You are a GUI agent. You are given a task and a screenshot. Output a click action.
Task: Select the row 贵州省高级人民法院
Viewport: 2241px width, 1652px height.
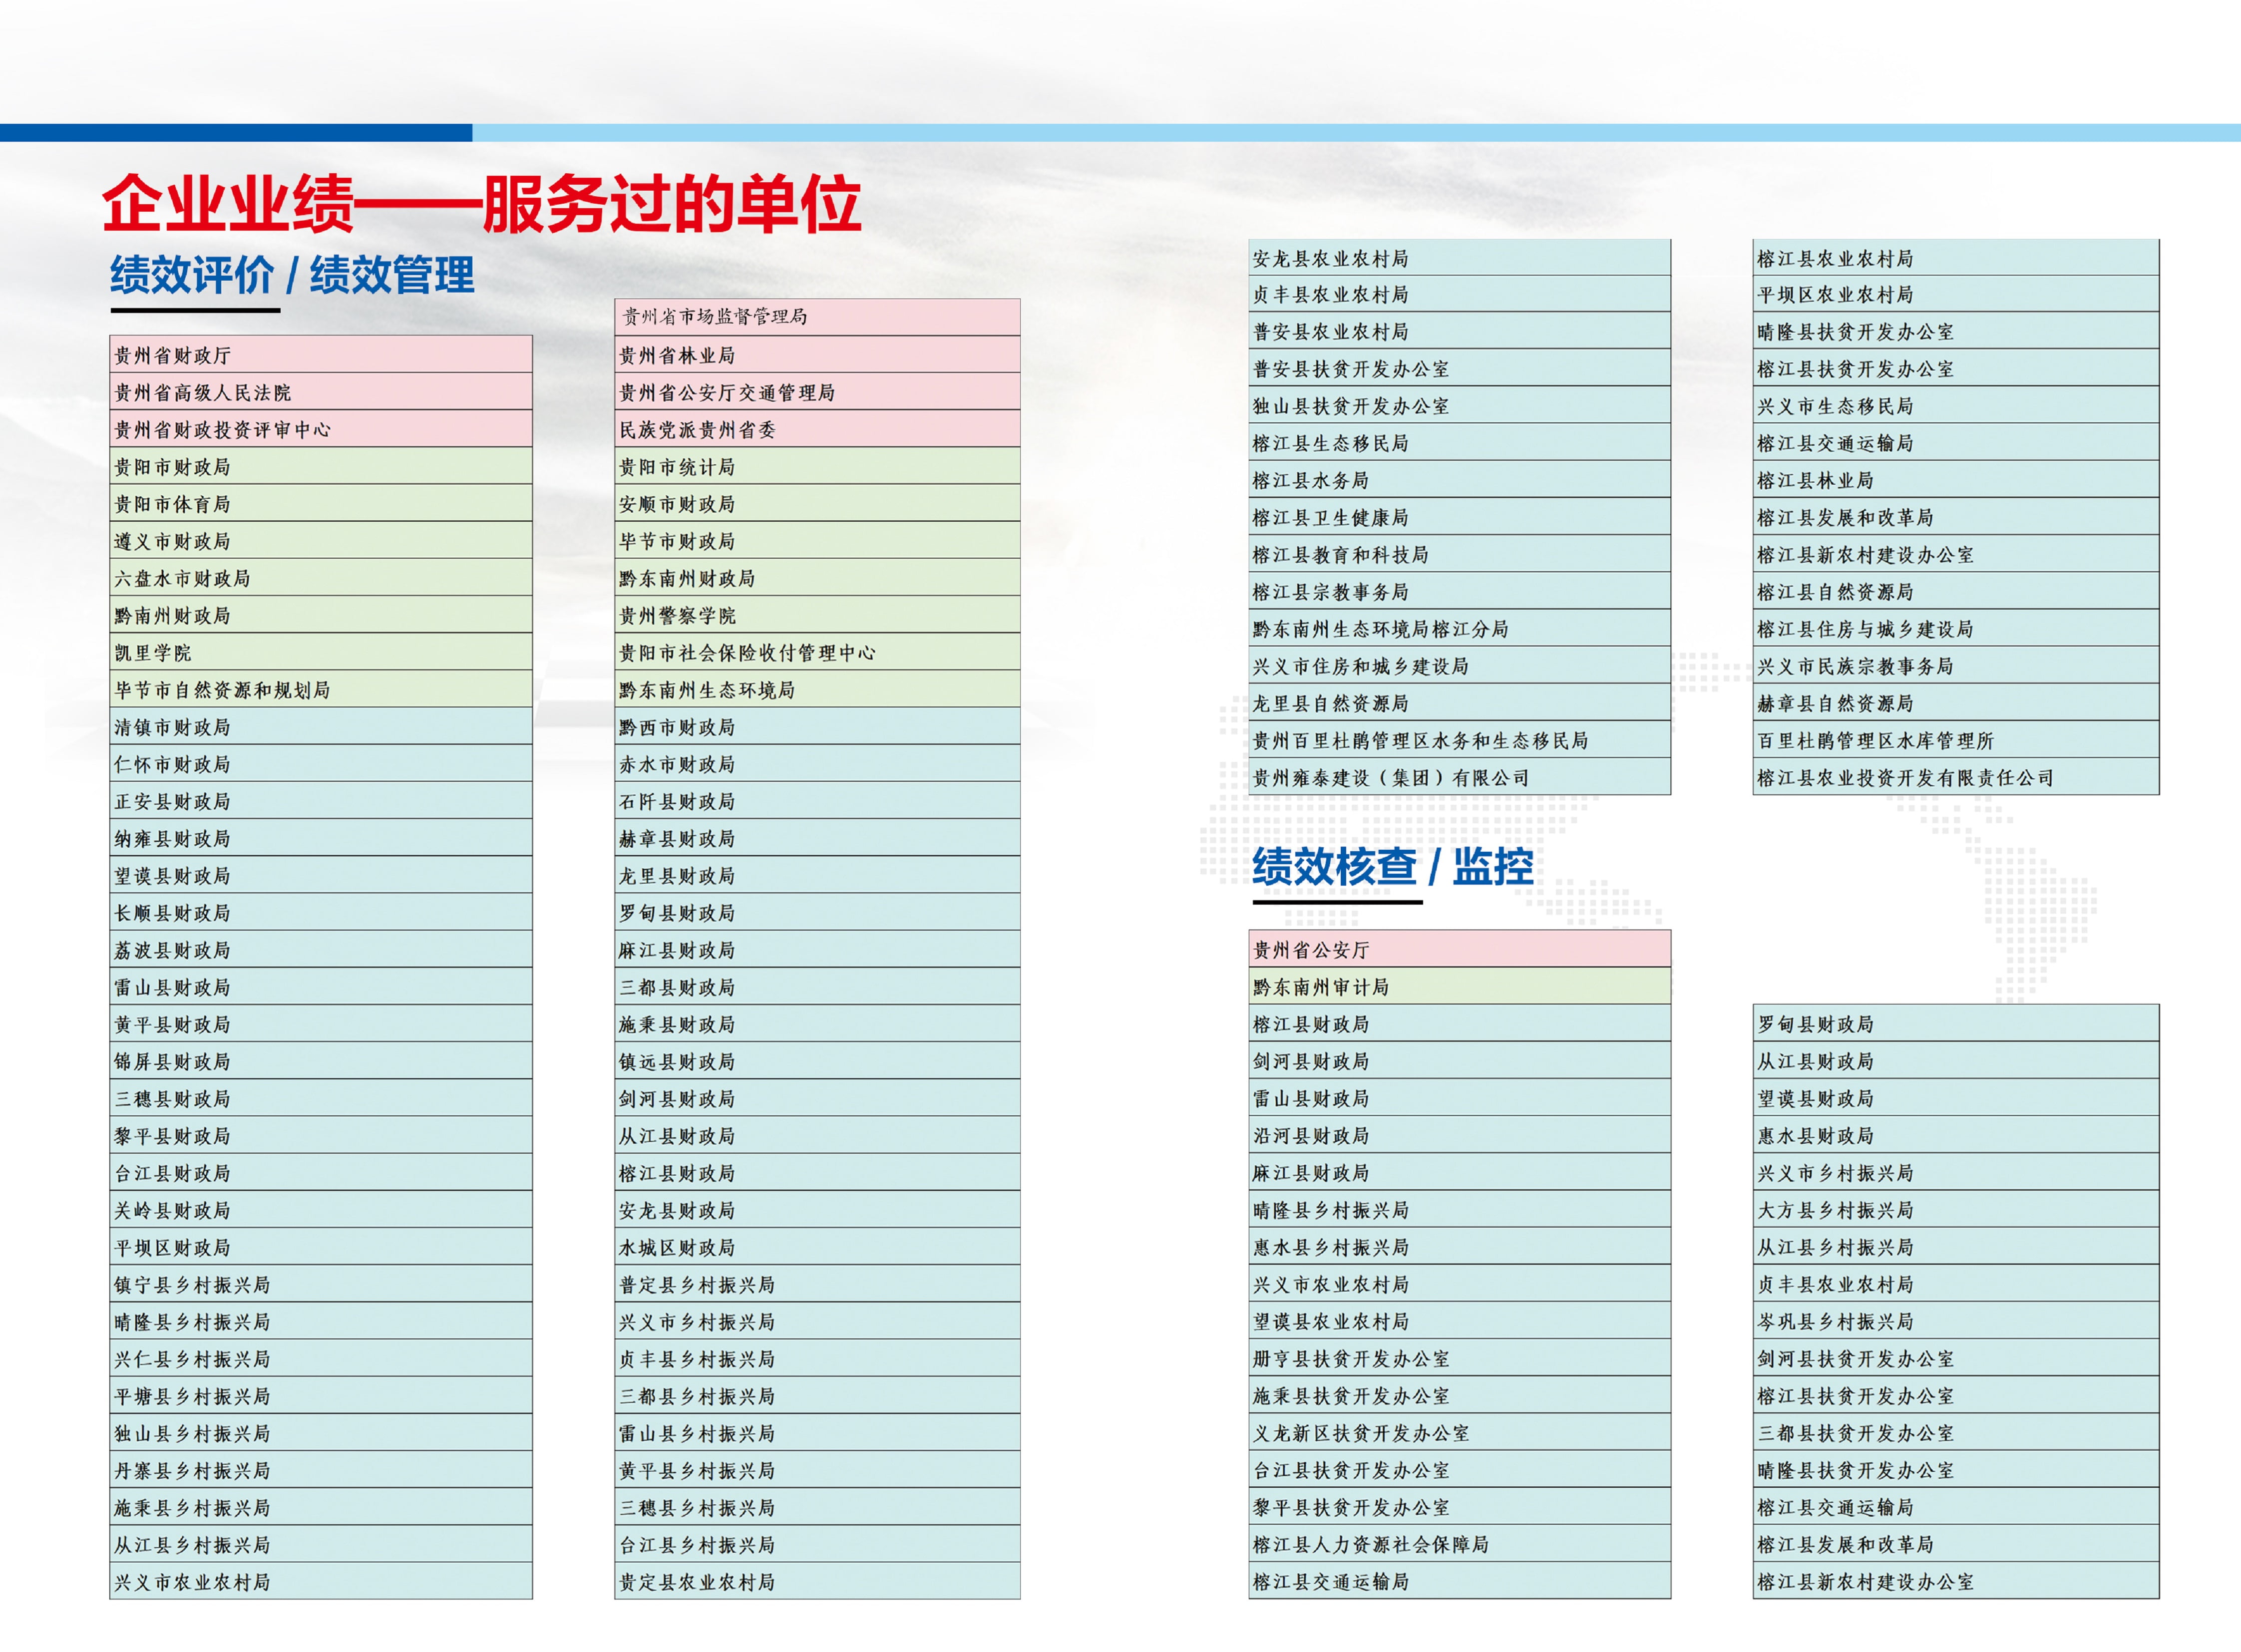[321, 392]
